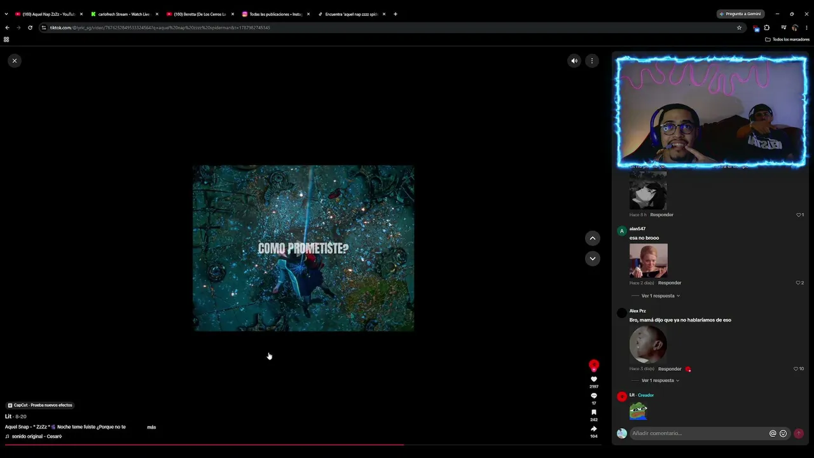Mention a user with the @ icon
The width and height of the screenshot is (814, 458).
[773, 434]
